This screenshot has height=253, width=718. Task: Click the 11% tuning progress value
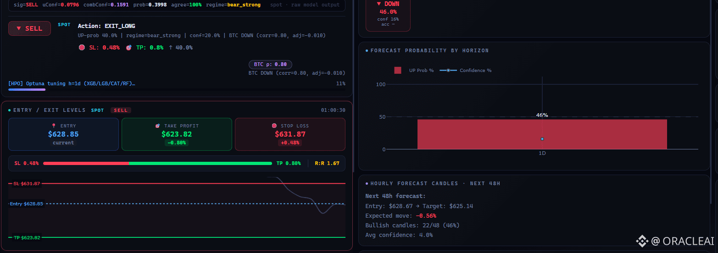[341, 83]
